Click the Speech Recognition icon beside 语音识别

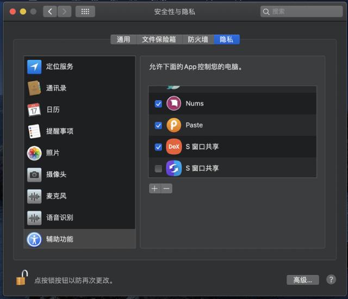click(x=34, y=218)
